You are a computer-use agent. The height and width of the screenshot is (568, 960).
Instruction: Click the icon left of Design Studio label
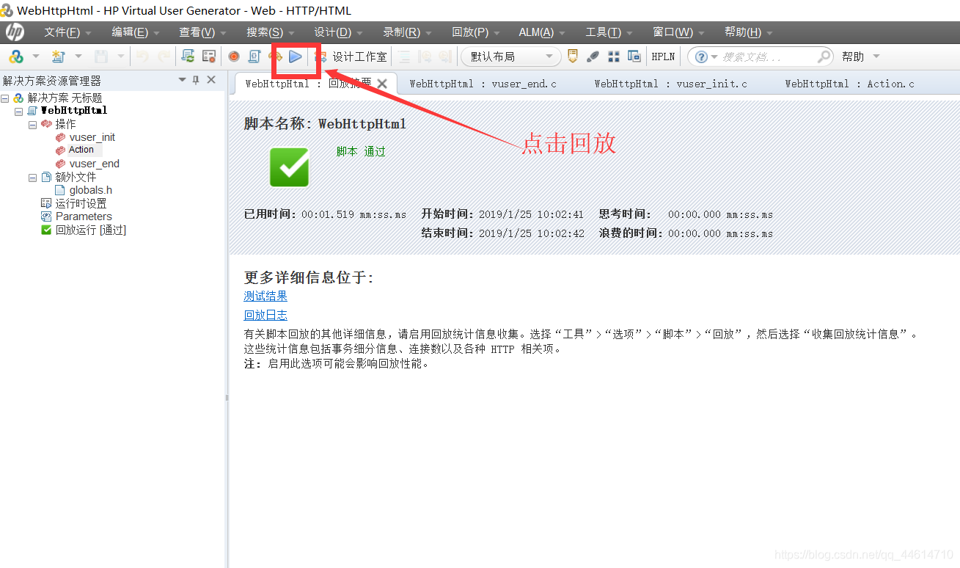[x=320, y=57]
